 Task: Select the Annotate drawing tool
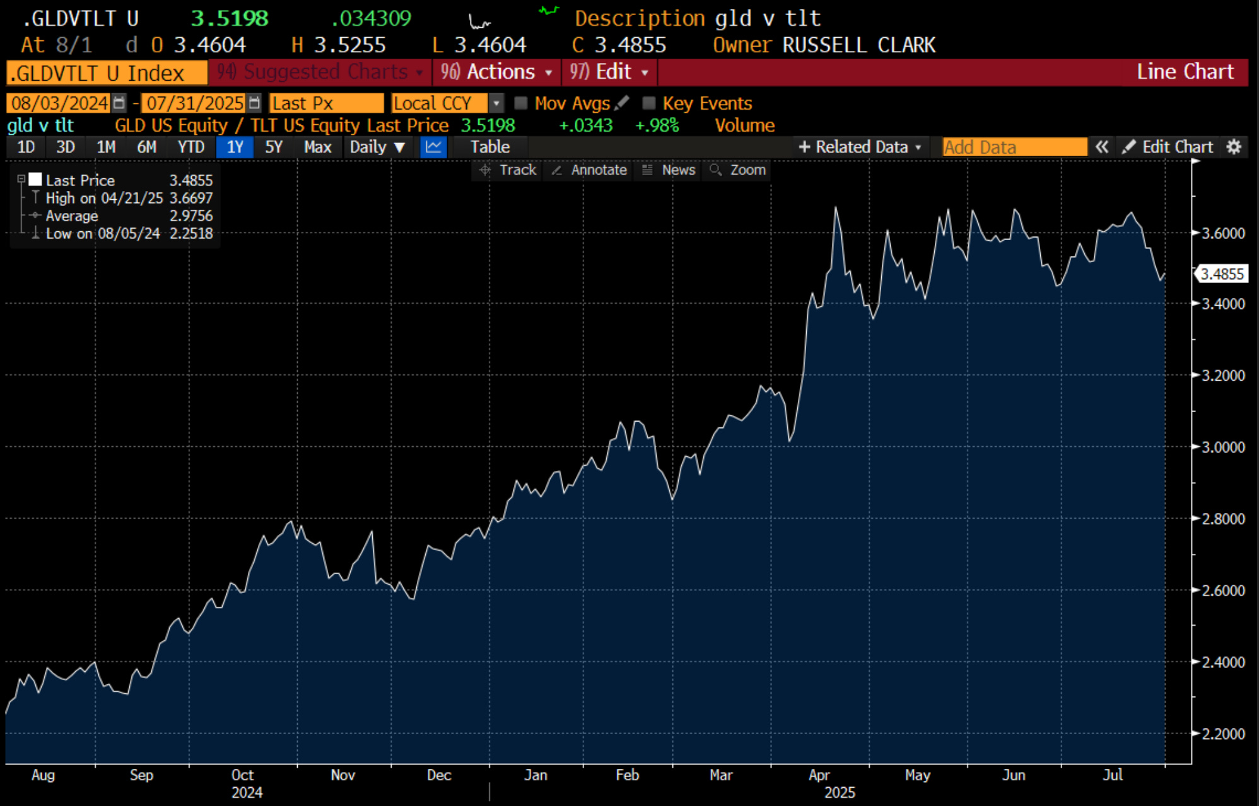589,170
